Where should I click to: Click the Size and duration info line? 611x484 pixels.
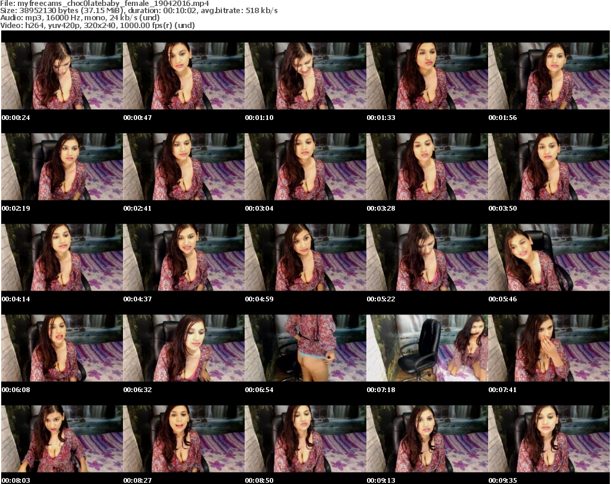tap(138, 11)
